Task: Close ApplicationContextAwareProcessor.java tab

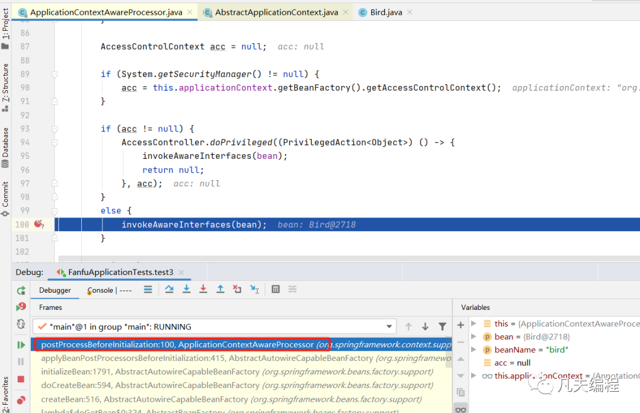Action: (190, 12)
